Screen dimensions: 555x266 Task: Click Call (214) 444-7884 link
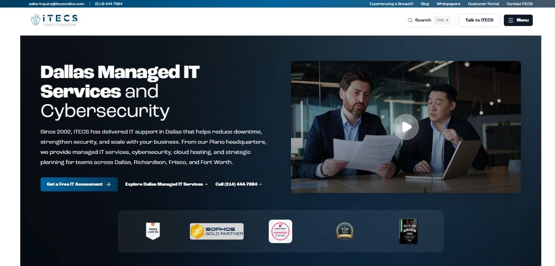pyautogui.click(x=239, y=184)
